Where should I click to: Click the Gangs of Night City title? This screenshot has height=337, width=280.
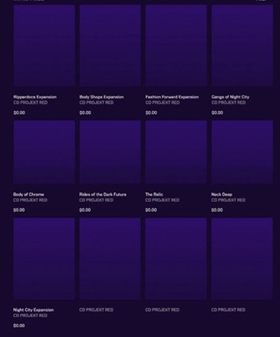230,97
